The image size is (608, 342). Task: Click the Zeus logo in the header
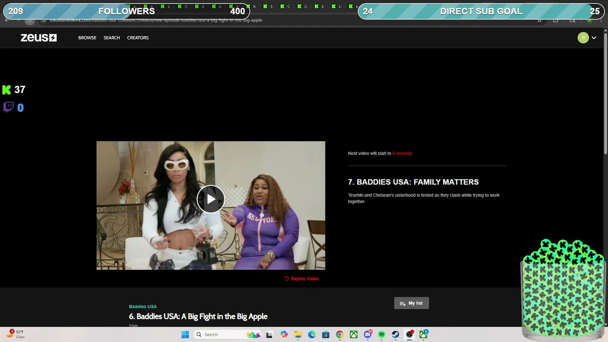38,38
